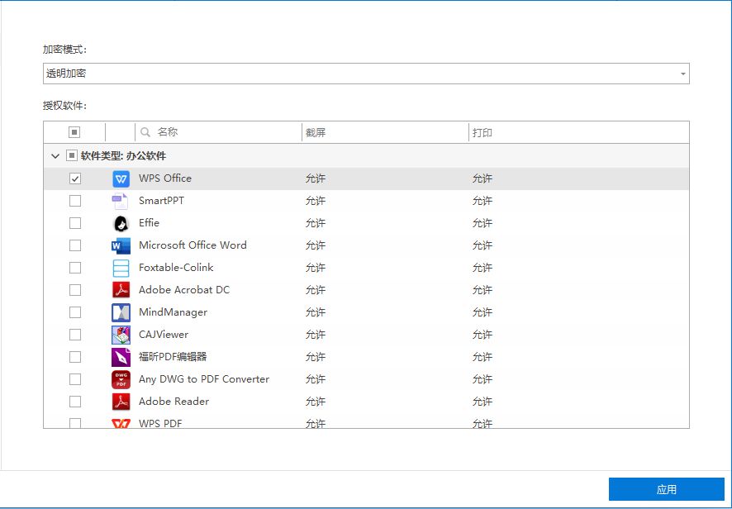732x509 pixels.
Task: Click the 名称 search field in header
Action: 220,132
